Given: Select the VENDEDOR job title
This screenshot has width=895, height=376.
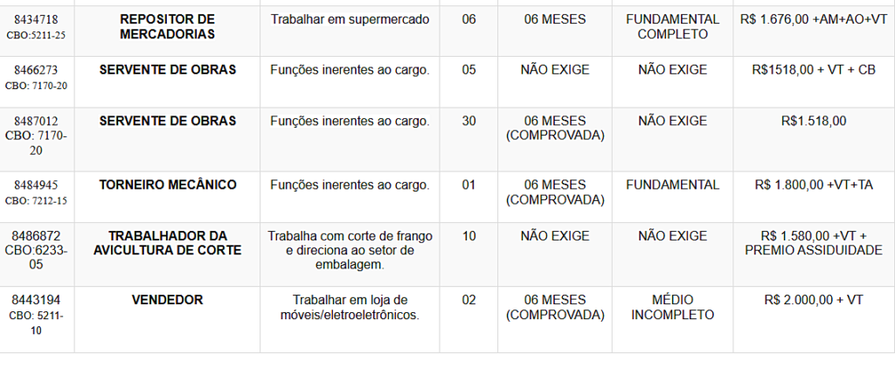Looking at the screenshot, I should 167,300.
